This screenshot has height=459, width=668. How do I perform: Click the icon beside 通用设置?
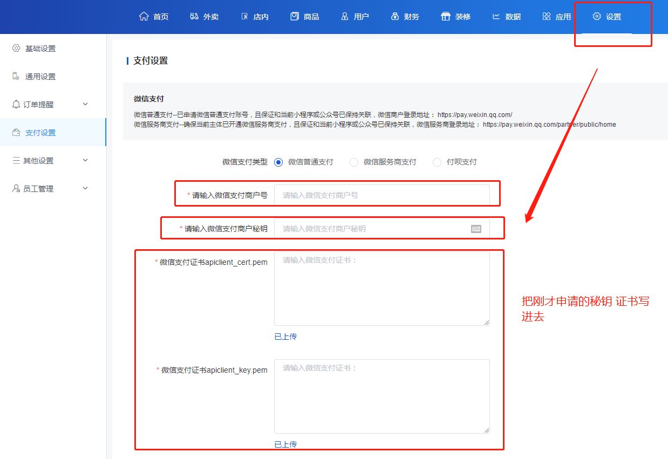[16, 76]
